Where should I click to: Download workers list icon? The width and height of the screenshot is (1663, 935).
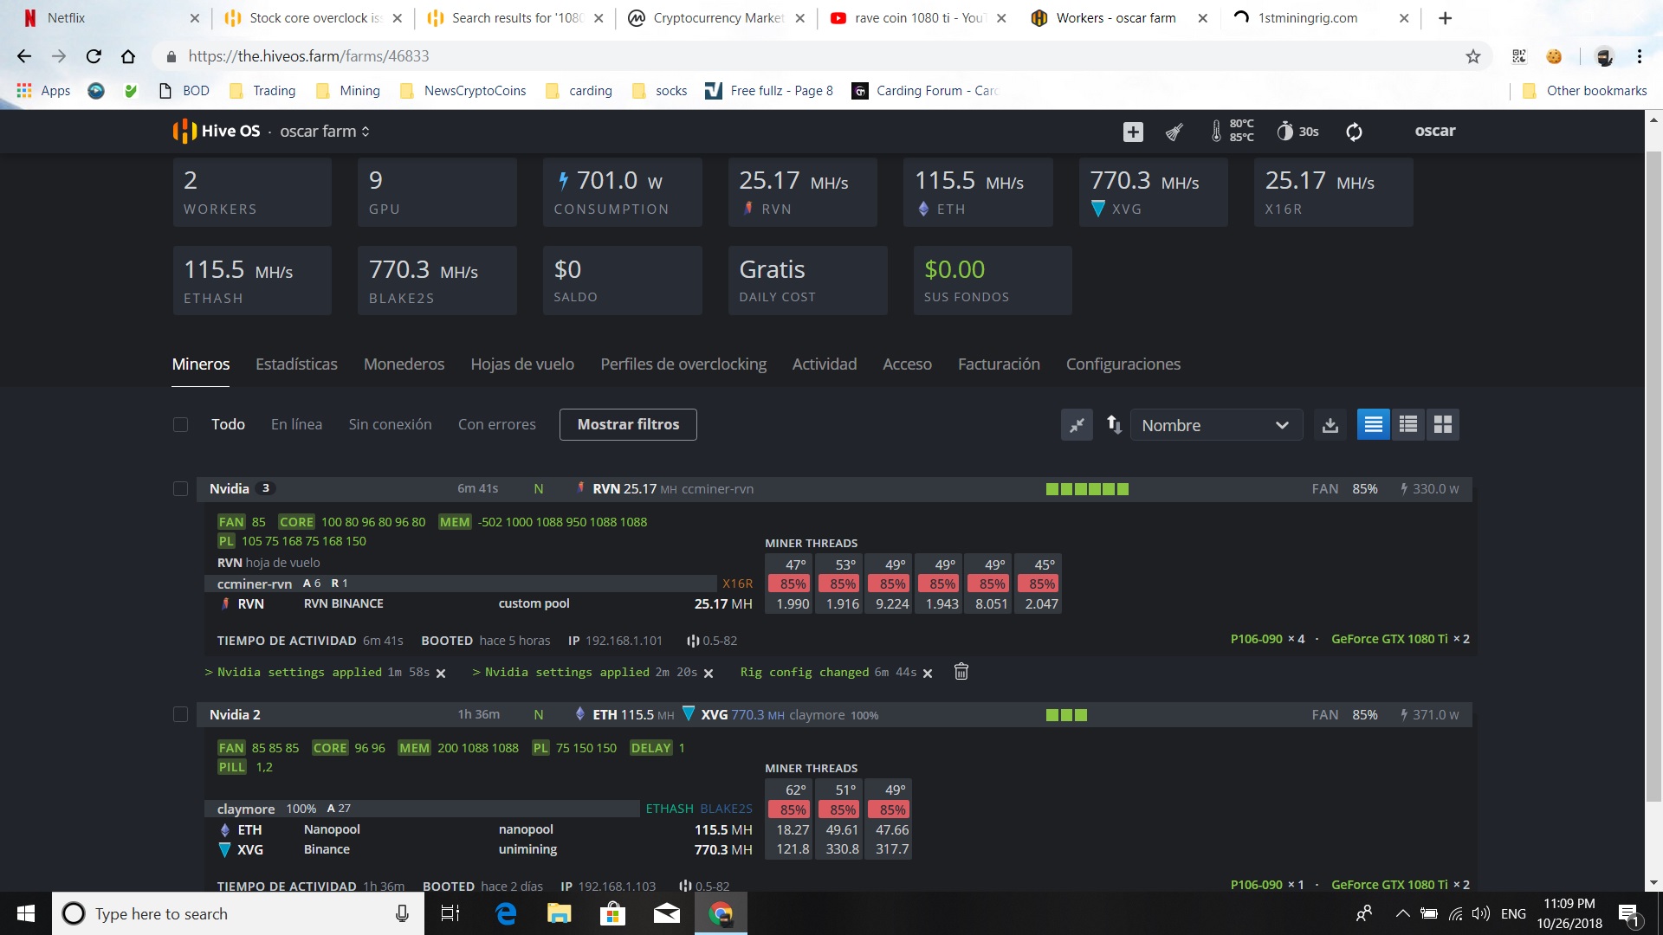(x=1330, y=425)
